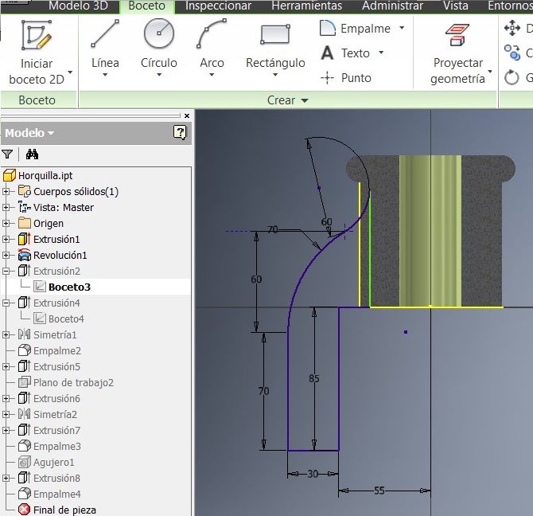Image resolution: width=533 pixels, height=516 pixels.
Task: Expand the Extrusión7 node
Action: (x=6, y=430)
